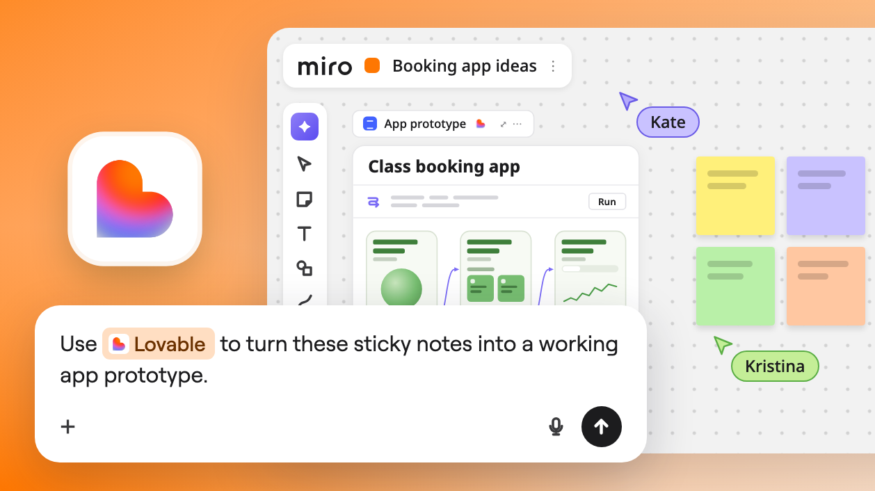Click the Kate cursor label
875x491 pixels.
668,122
